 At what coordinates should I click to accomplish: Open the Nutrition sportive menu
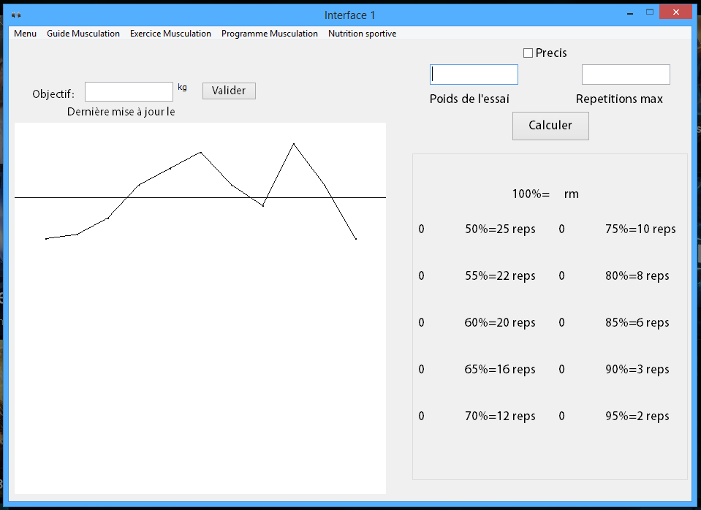point(362,34)
